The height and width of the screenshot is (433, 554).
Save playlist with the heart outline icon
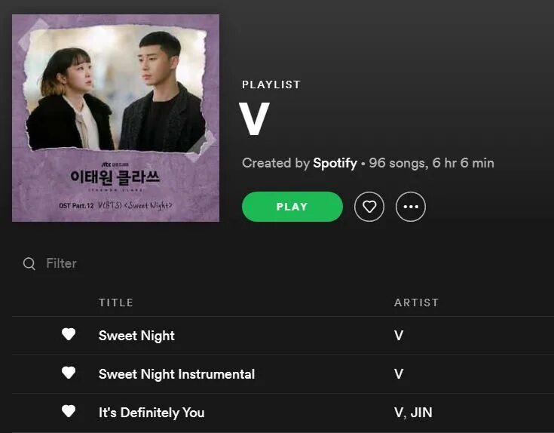[x=369, y=207]
